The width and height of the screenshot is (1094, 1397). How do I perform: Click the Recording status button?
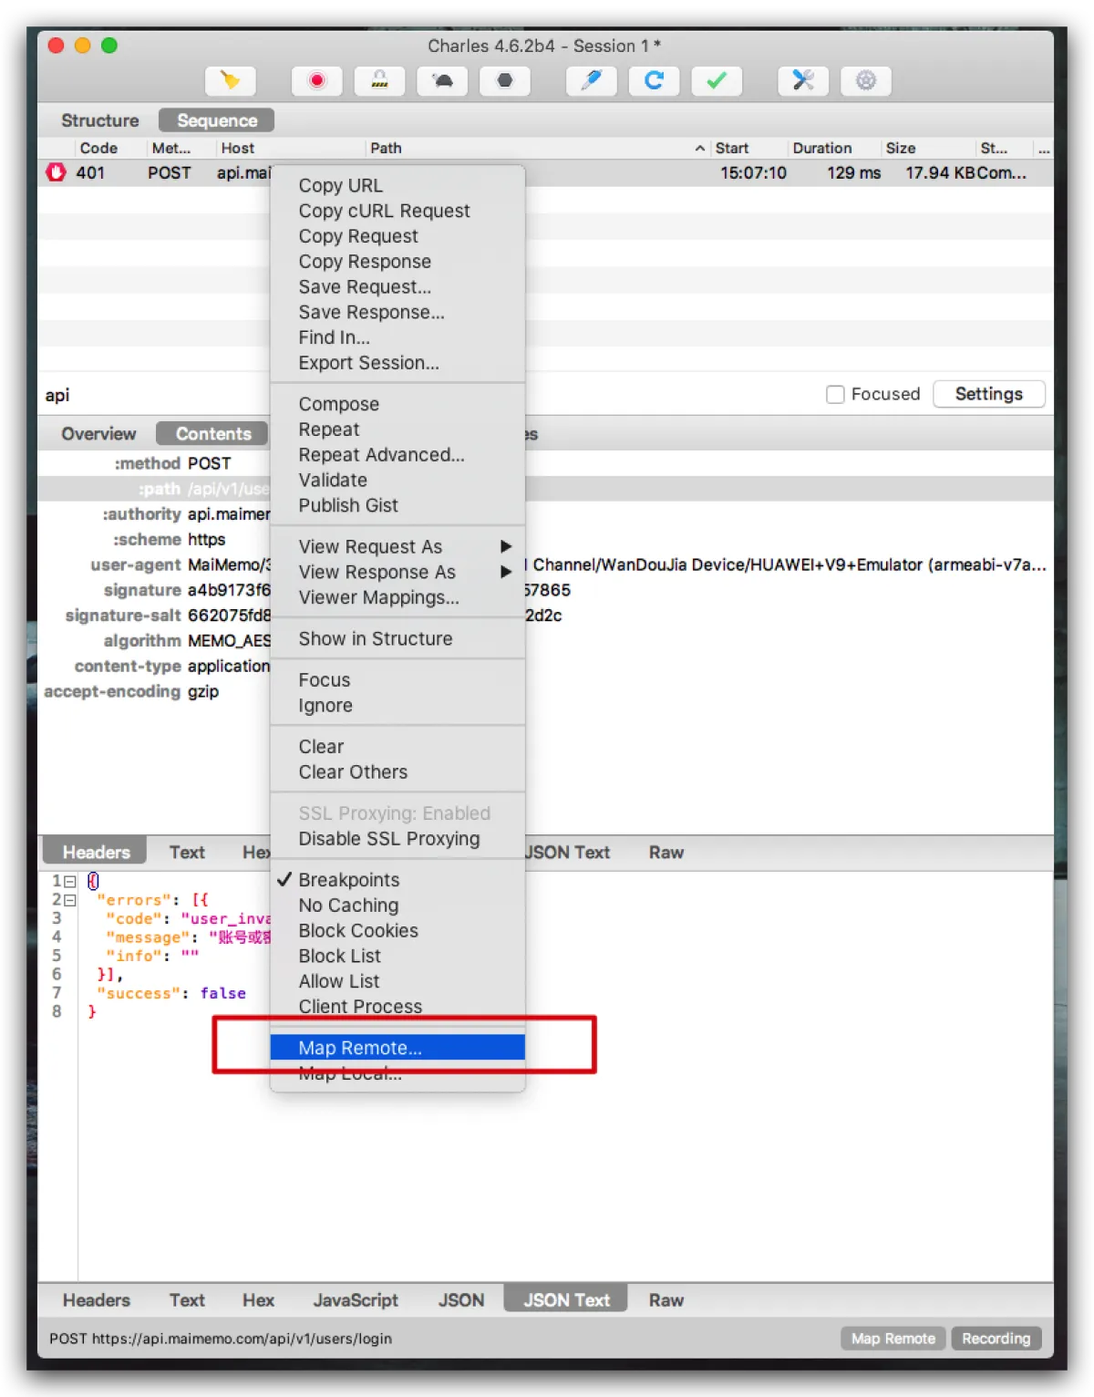(996, 1338)
